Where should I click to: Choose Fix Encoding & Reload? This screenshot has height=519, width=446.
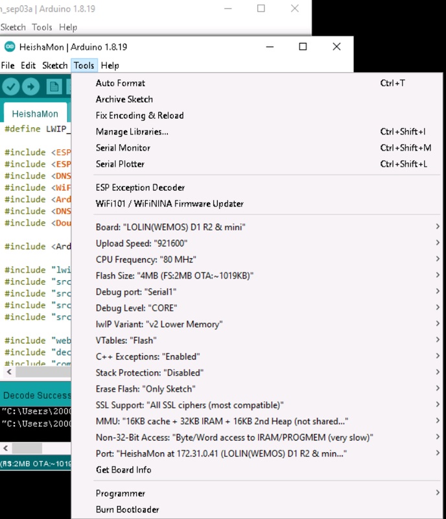coord(257,115)
